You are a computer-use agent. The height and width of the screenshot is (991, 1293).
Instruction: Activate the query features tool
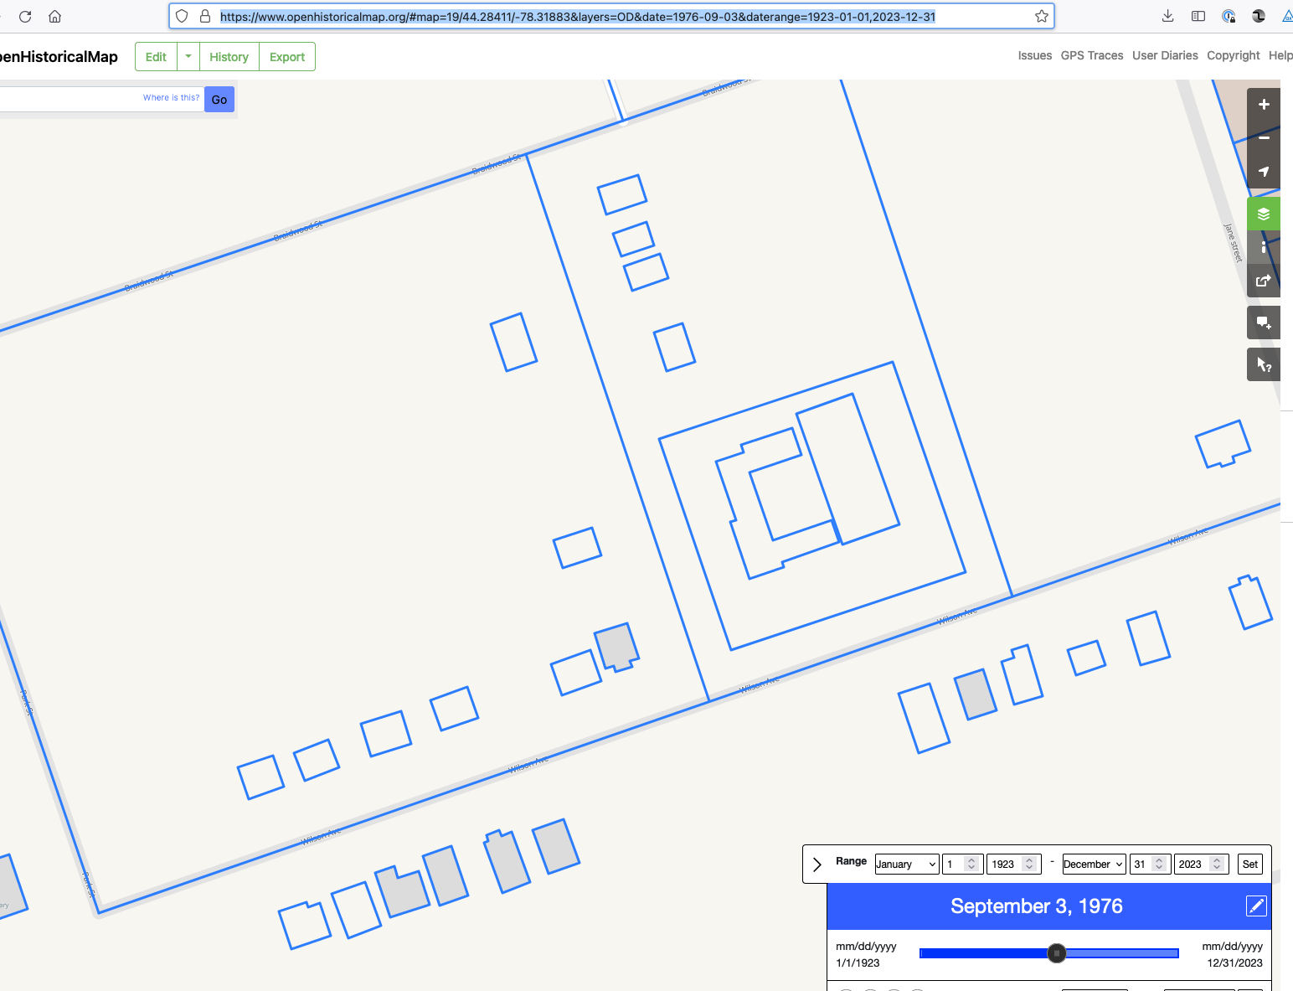(1264, 364)
